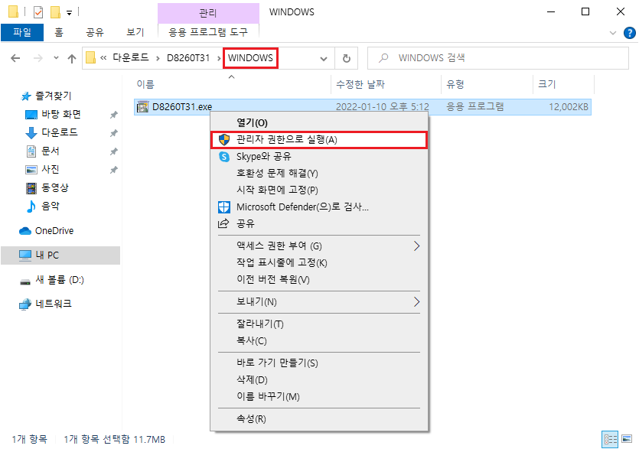Sort files by 수정한 날짜 column
Screen dimensions: 639x449
click(360, 84)
